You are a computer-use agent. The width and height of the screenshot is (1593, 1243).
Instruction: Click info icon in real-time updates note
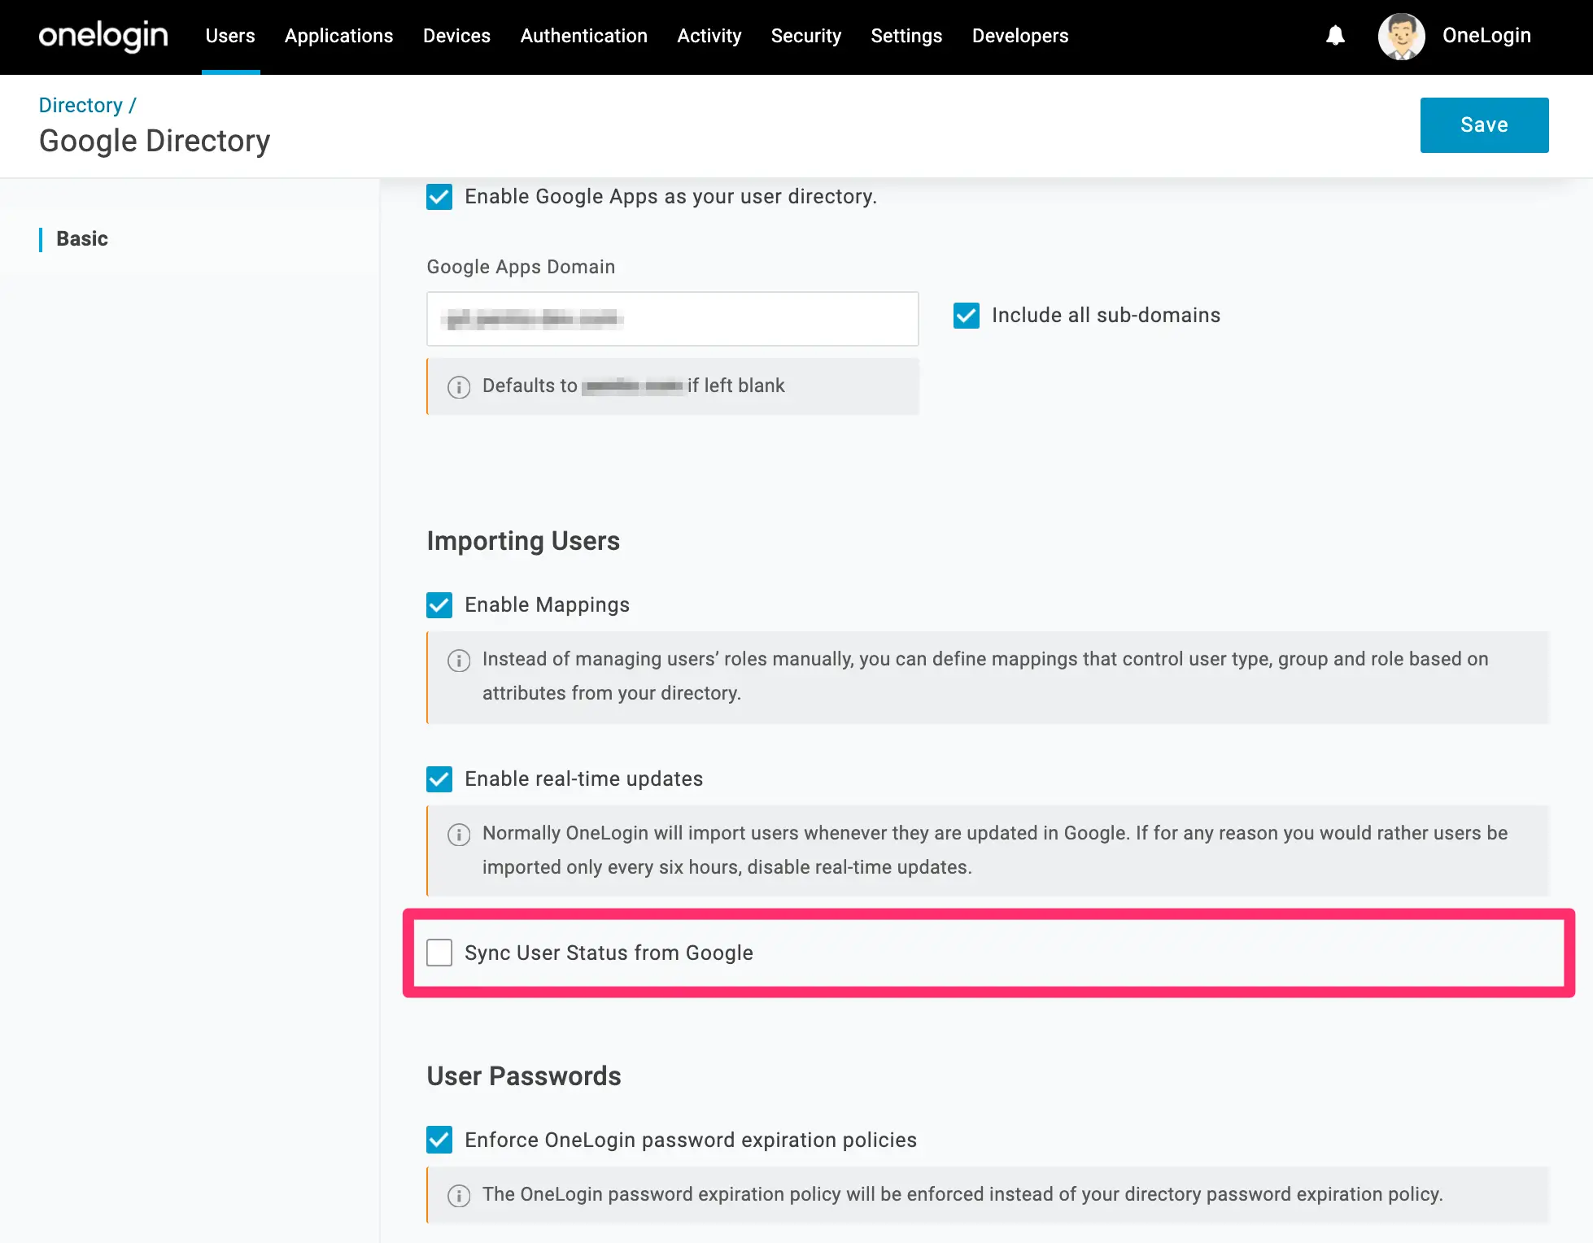(x=459, y=835)
